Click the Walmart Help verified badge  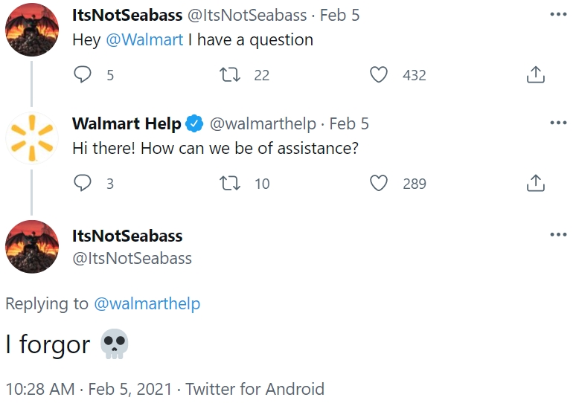(x=194, y=123)
